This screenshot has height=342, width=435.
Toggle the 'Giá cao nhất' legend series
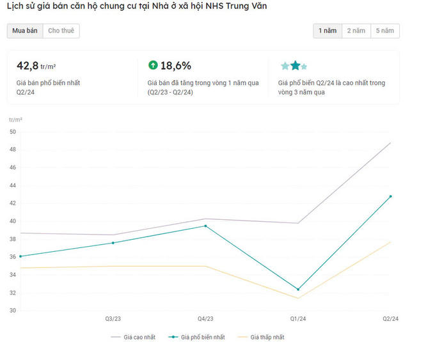136,337
